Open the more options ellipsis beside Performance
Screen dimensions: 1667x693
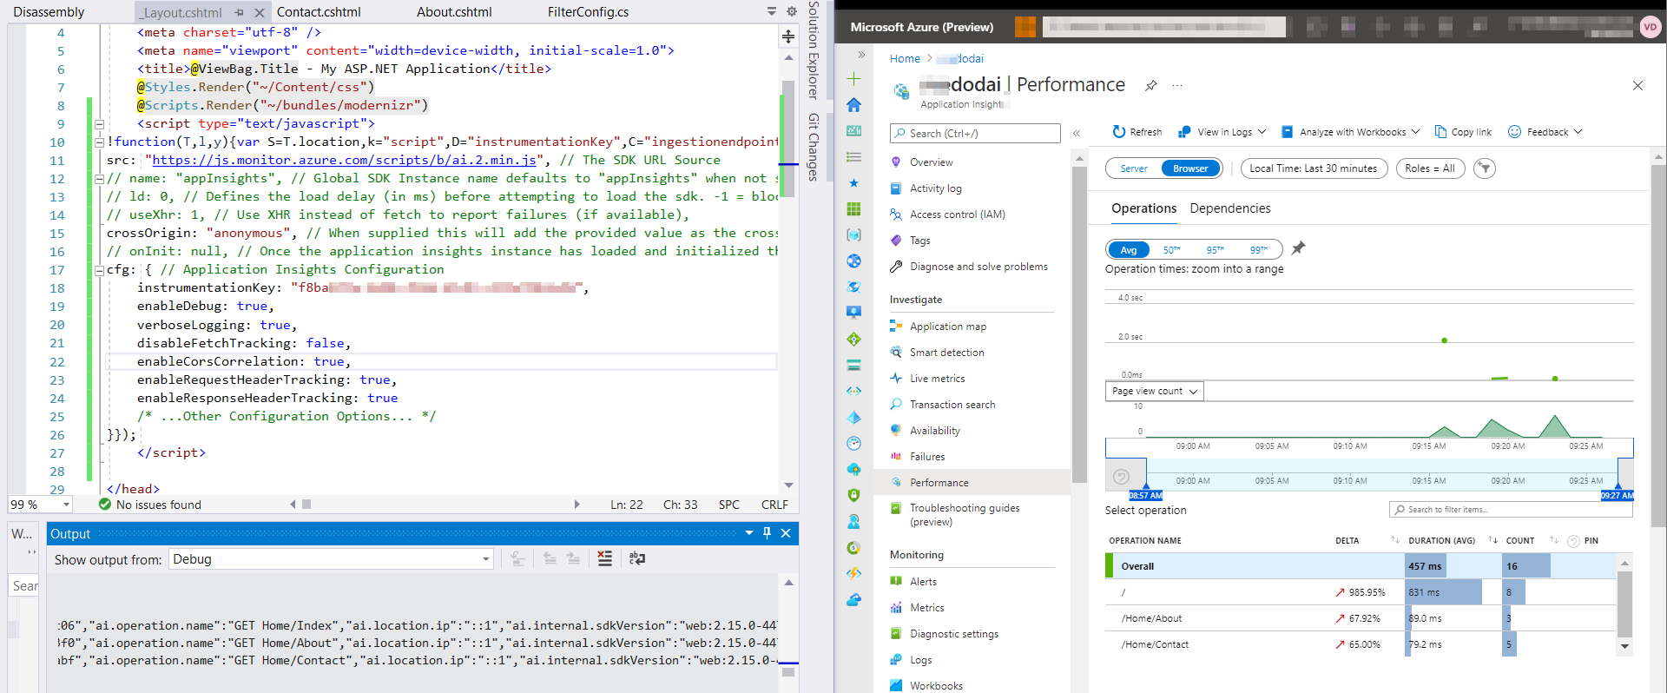click(1177, 85)
